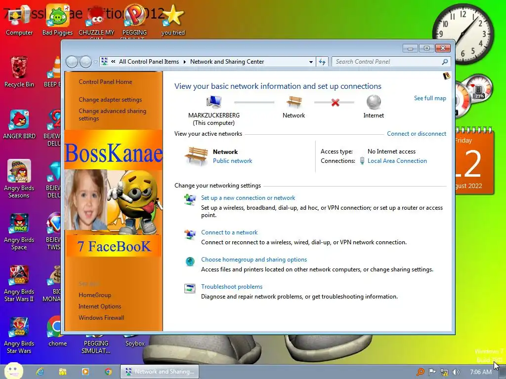Viewport: 506px width, 379px height.
Task: Click the orange search tray icon
Action: [x=420, y=372]
